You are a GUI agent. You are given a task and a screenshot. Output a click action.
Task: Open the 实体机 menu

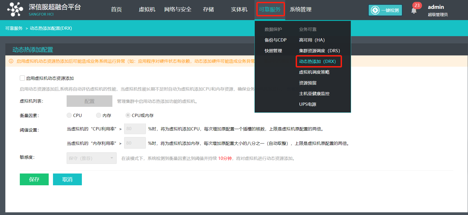point(239,9)
